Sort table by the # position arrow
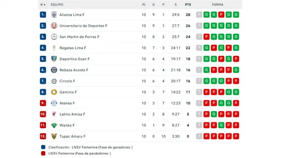The image size is (281, 158). coord(43,5)
